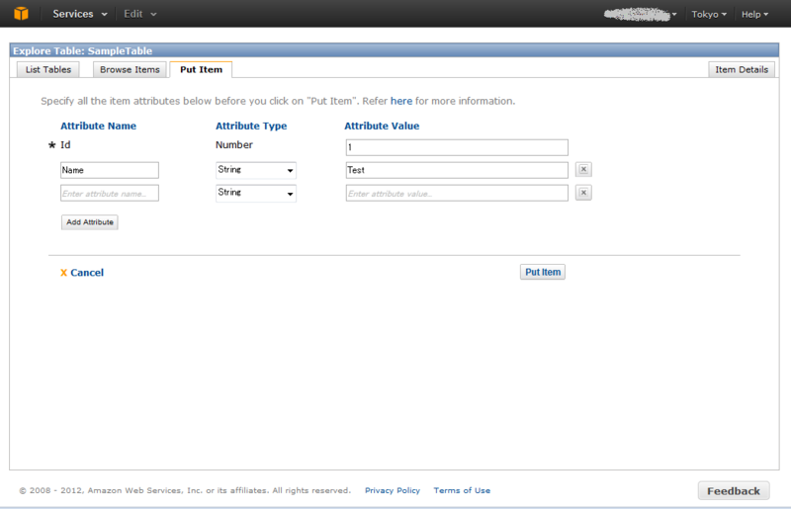The image size is (791, 509).
Task: Open the Services dropdown menu
Action: [x=80, y=14]
